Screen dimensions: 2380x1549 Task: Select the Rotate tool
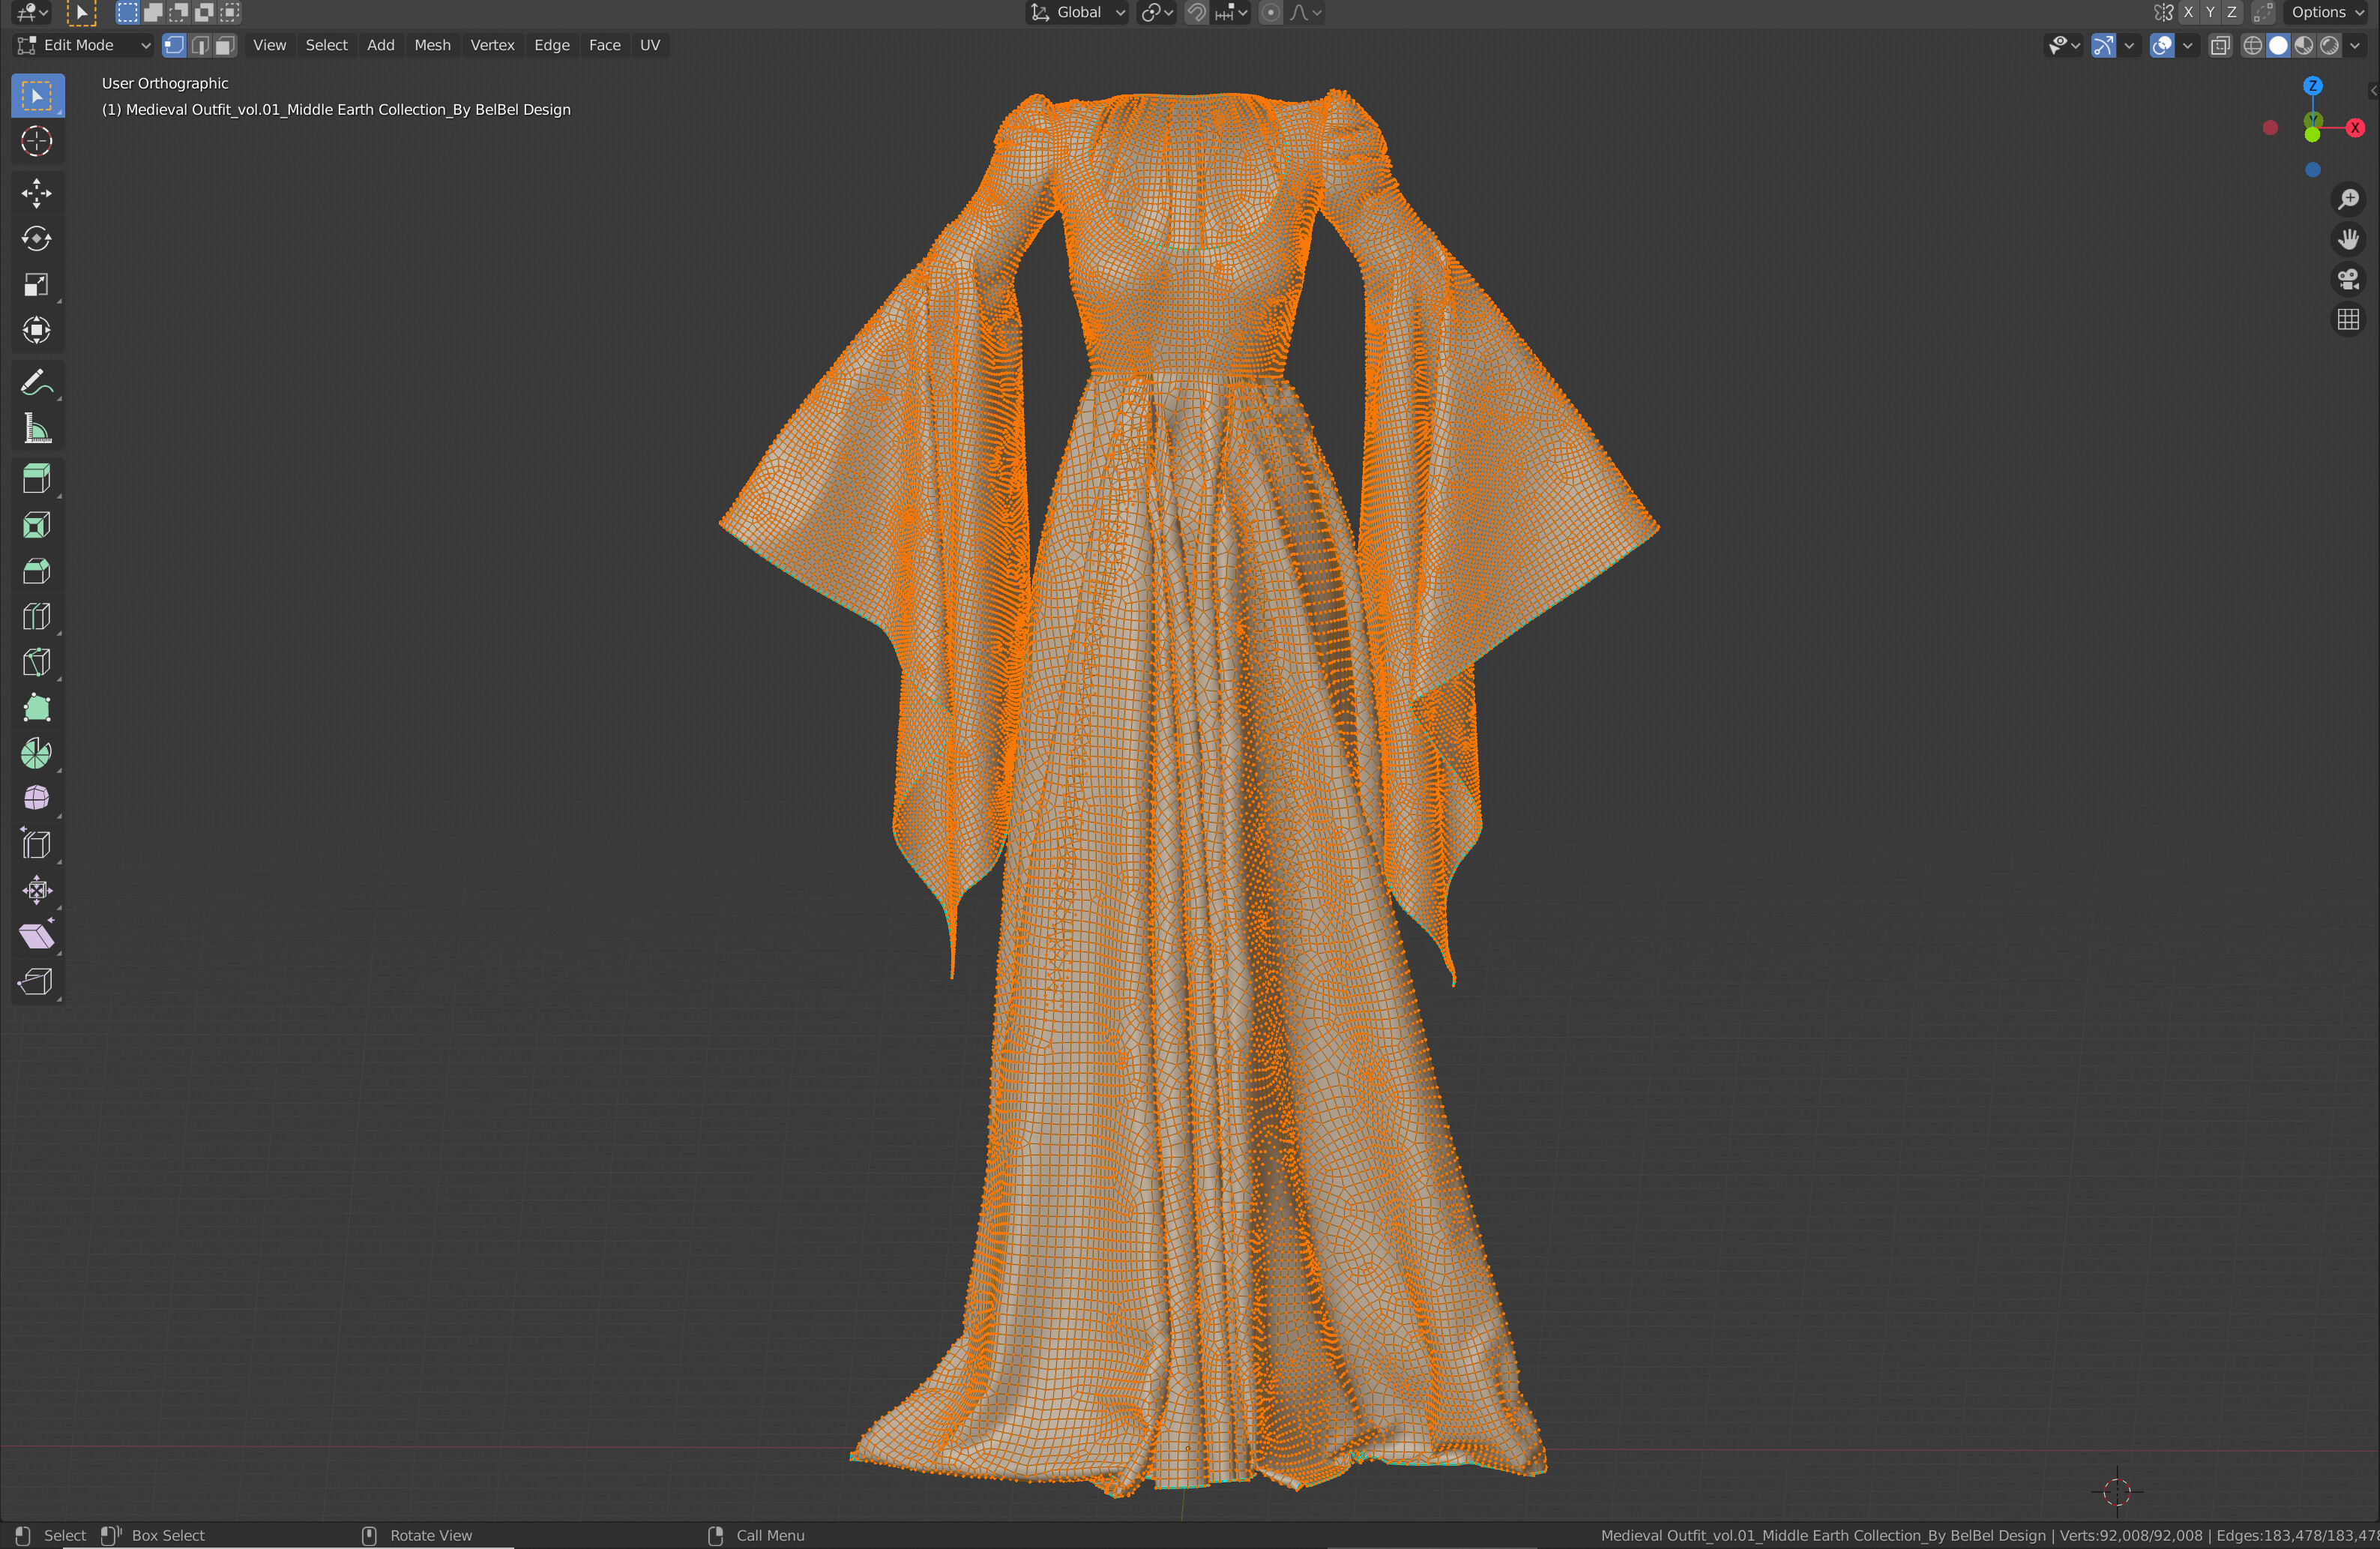[36, 238]
